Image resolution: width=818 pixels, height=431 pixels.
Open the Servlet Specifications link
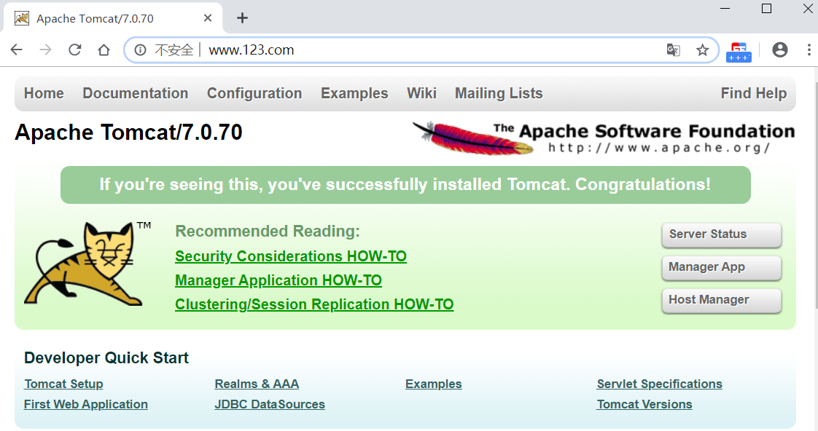(659, 384)
